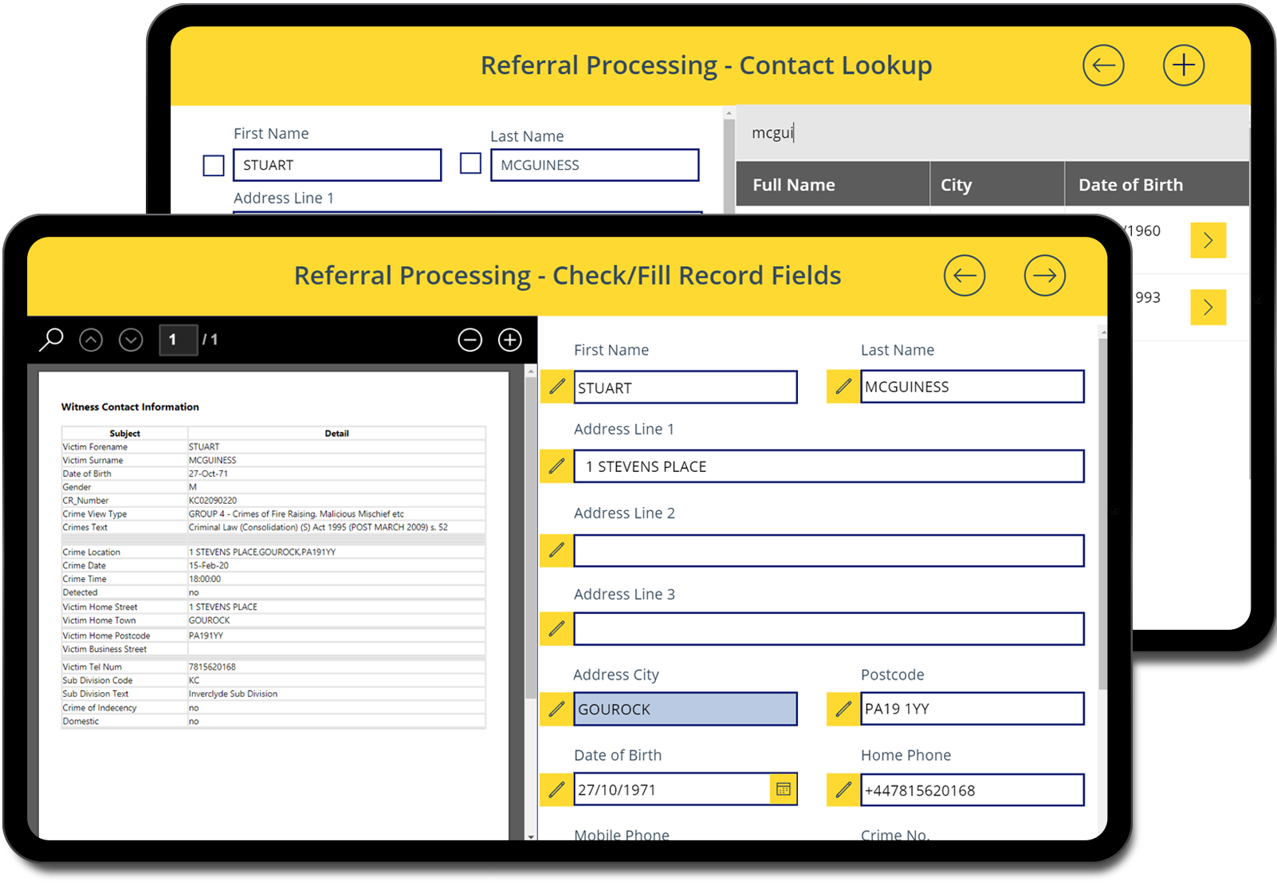
Task: Edit Address Line 1 using its pencil icon
Action: point(556,466)
